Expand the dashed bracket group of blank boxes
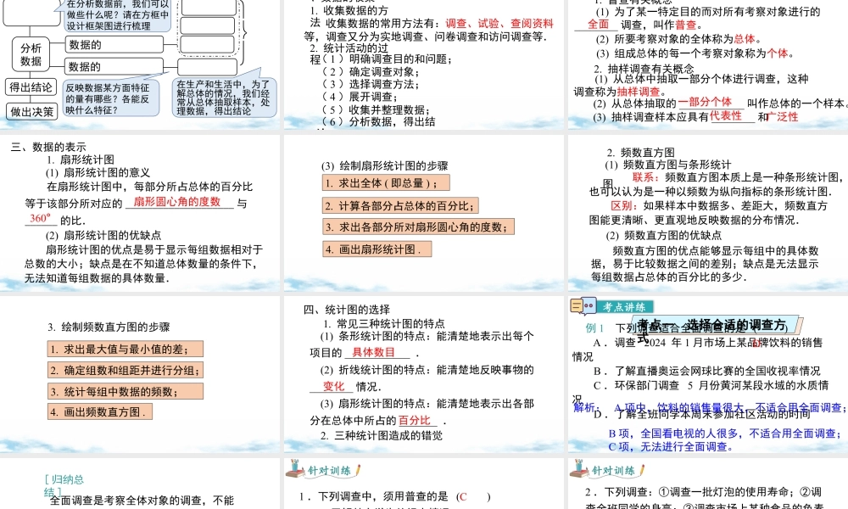This screenshot has width=848, height=509. click(x=209, y=25)
